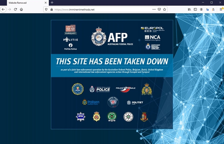Open tracking protection shield info
Image resolution: width=224 pixels, height=144 pixels.
[46, 9]
